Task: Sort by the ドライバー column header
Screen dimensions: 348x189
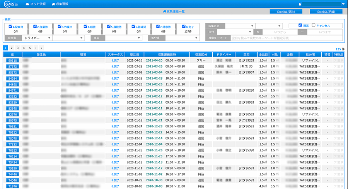Action: pos(224,54)
